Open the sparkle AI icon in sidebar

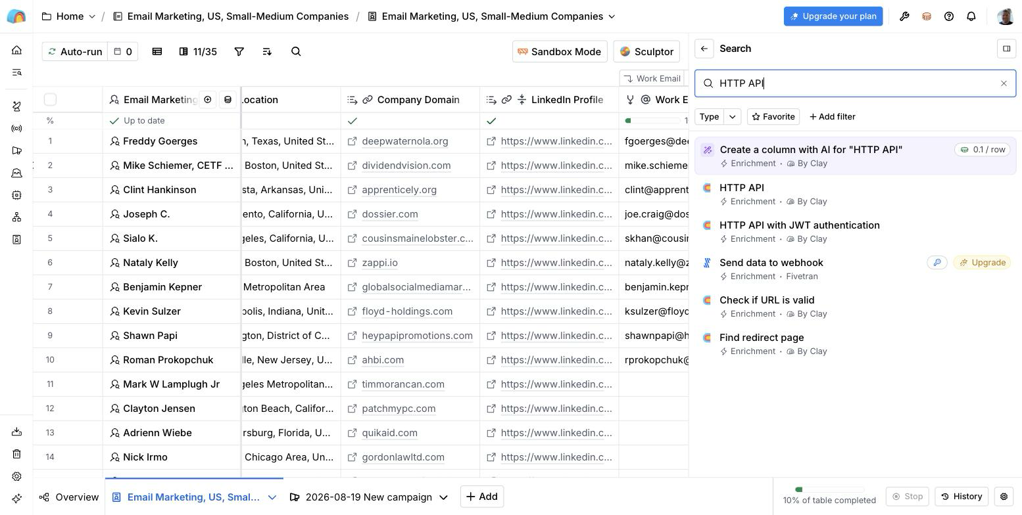tap(17, 499)
